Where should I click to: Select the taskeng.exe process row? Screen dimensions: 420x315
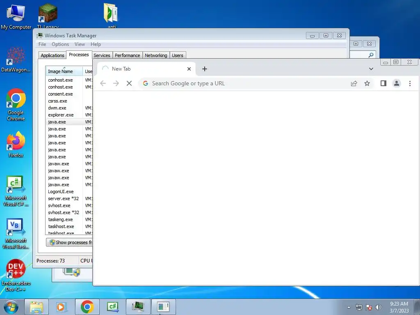[69, 219]
